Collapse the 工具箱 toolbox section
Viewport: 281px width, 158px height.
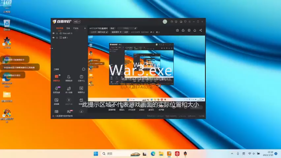[84, 69]
